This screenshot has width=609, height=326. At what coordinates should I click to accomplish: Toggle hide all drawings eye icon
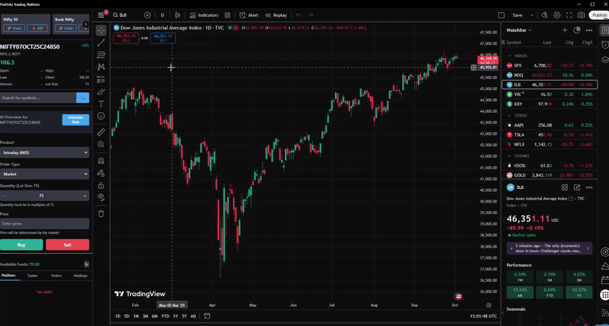[x=101, y=197]
